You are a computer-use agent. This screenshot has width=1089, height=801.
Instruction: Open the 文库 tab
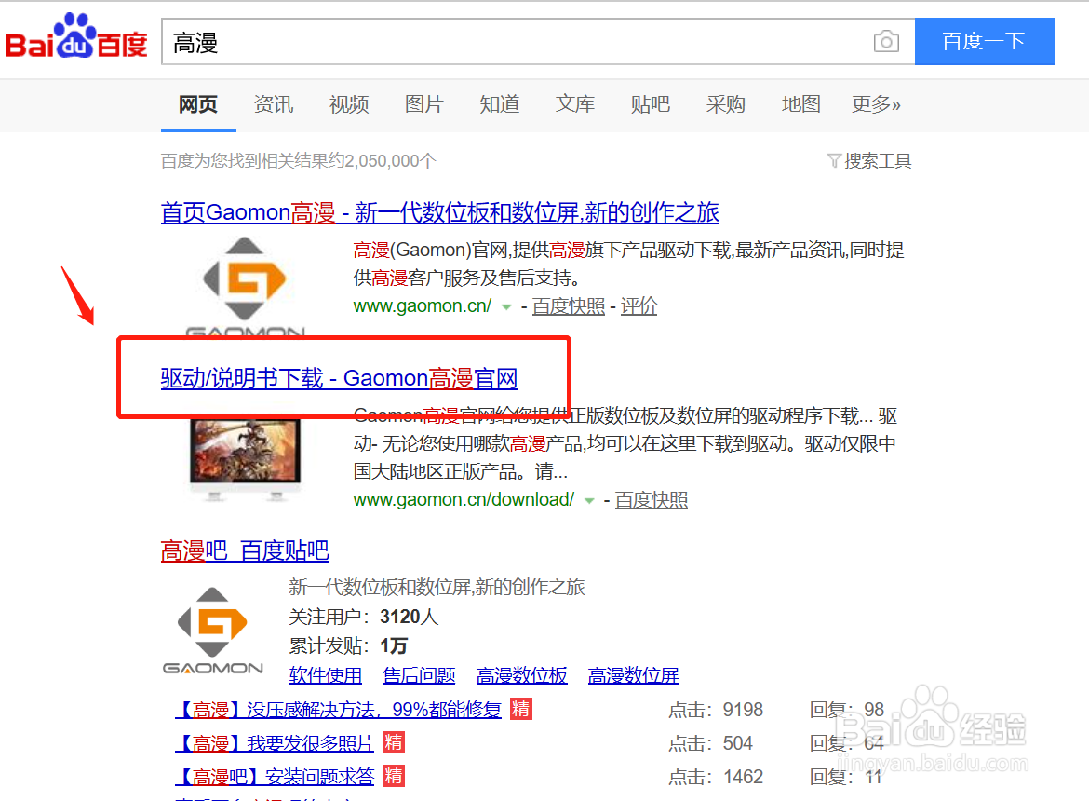[x=575, y=105]
